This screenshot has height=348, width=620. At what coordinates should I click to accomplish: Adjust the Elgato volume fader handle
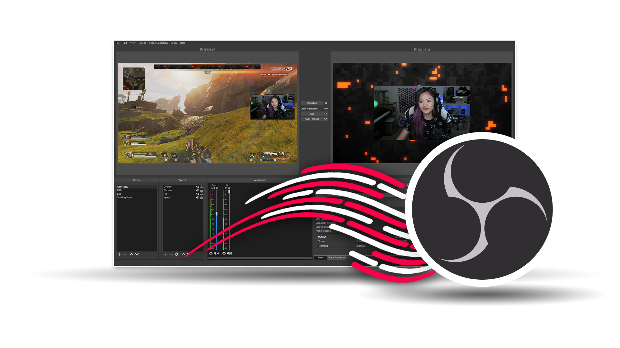click(x=217, y=214)
